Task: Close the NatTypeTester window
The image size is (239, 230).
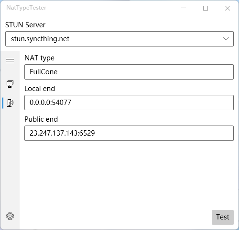Action: pos(228,8)
